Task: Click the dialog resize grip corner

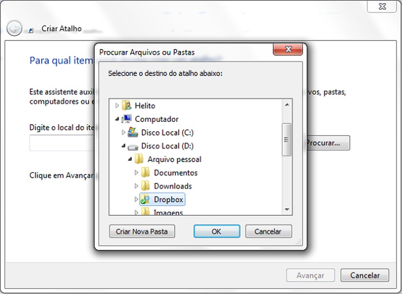Action: [298, 242]
